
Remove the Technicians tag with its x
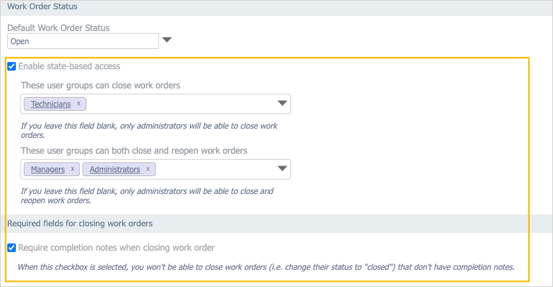tap(79, 104)
